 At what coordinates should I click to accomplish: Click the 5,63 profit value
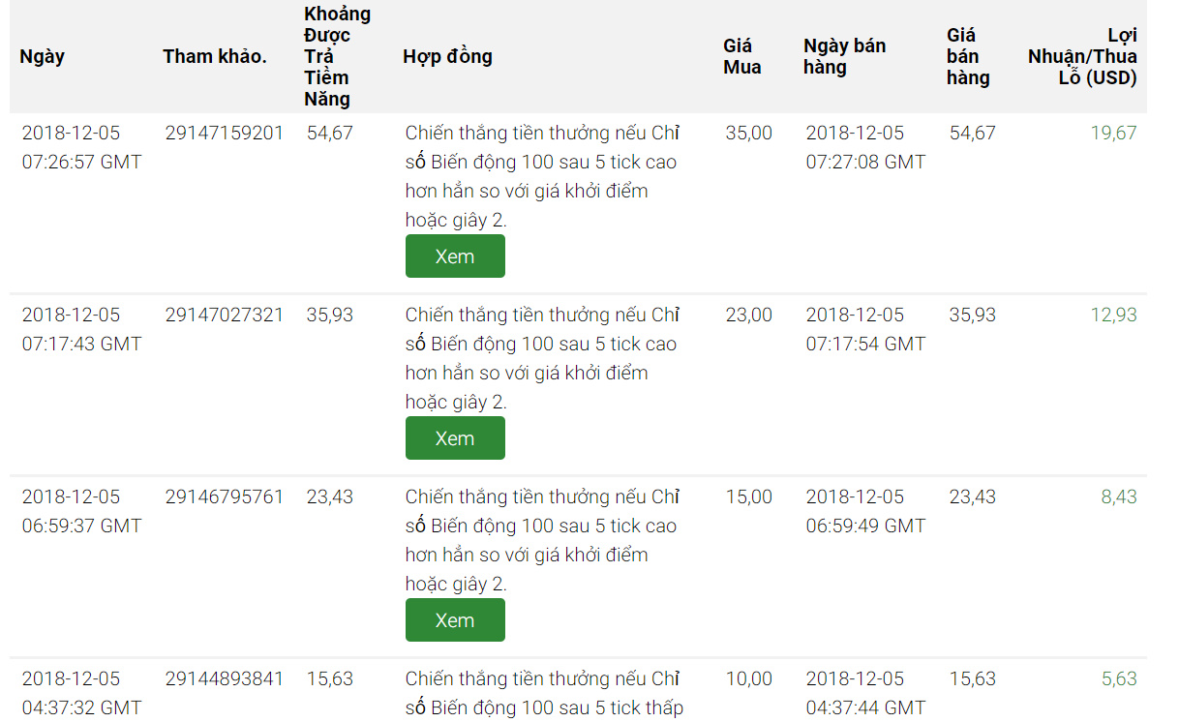(1119, 678)
